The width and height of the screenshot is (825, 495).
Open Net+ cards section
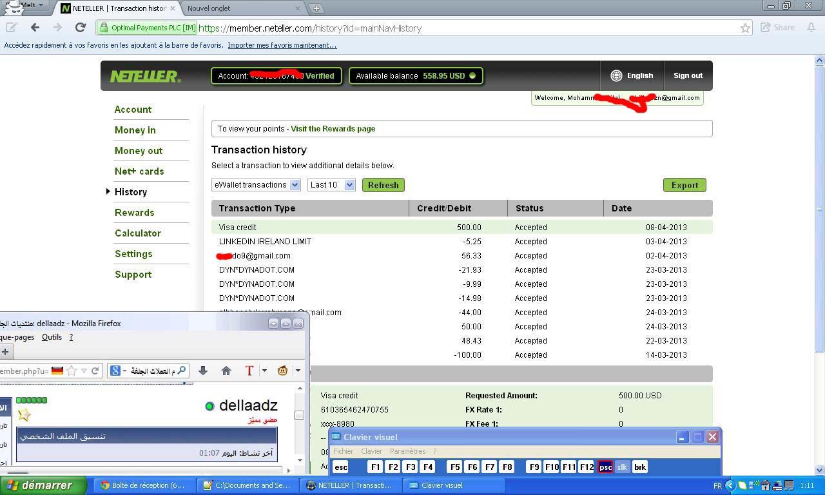coord(139,171)
